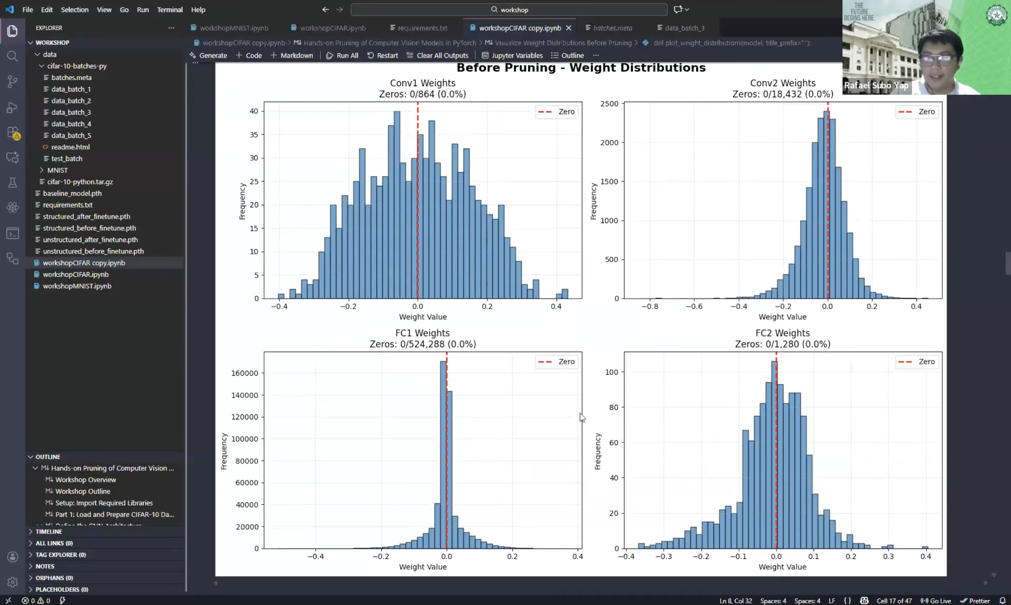Add a Markdown cell
Screen dimensions: 1011x605
click(292, 55)
